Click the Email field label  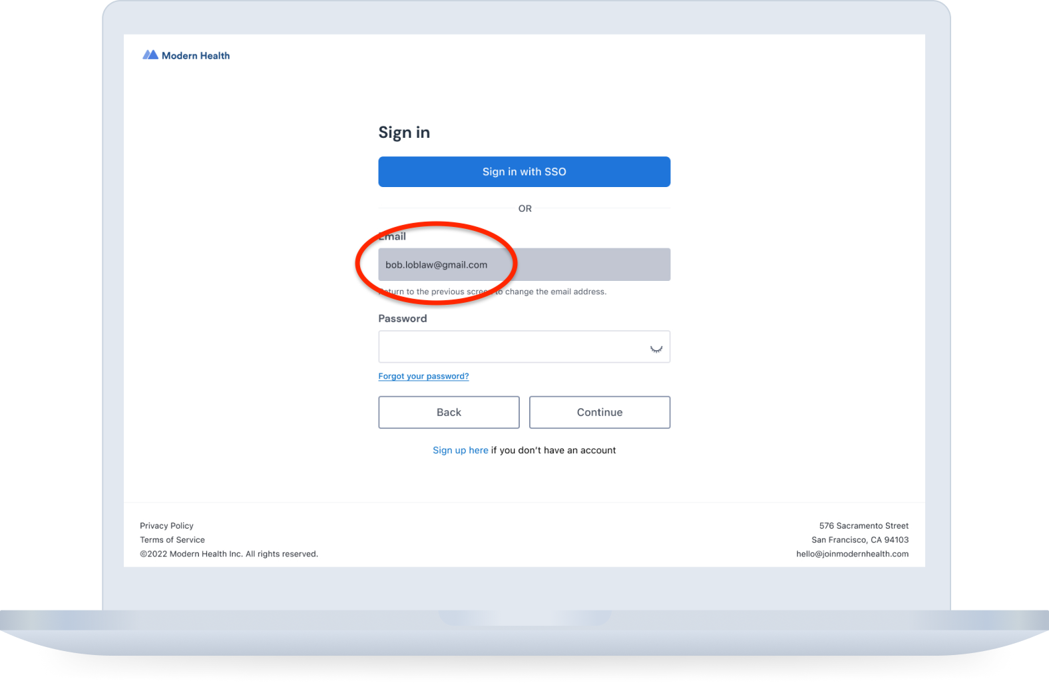[x=393, y=237]
